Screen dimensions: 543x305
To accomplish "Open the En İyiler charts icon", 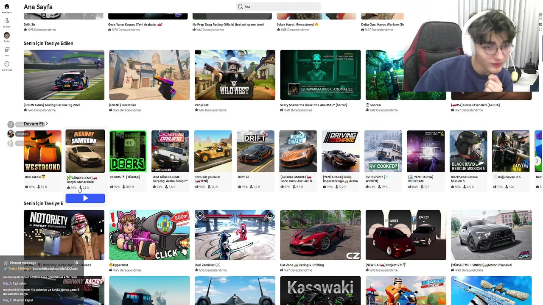I will 6,21.
